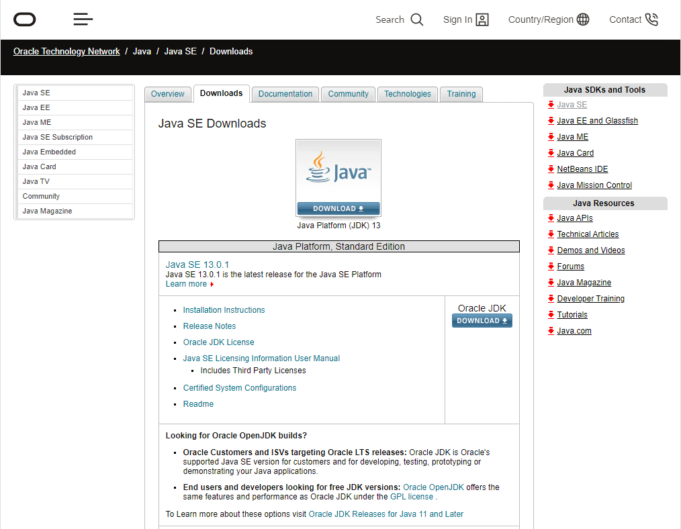The height and width of the screenshot is (529, 681).
Task: Open Oracle JDK License link
Action: [218, 342]
